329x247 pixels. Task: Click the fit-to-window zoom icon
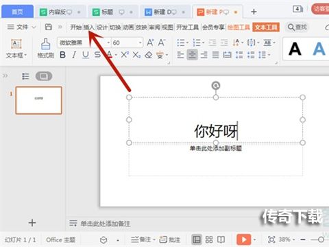click(271, 239)
